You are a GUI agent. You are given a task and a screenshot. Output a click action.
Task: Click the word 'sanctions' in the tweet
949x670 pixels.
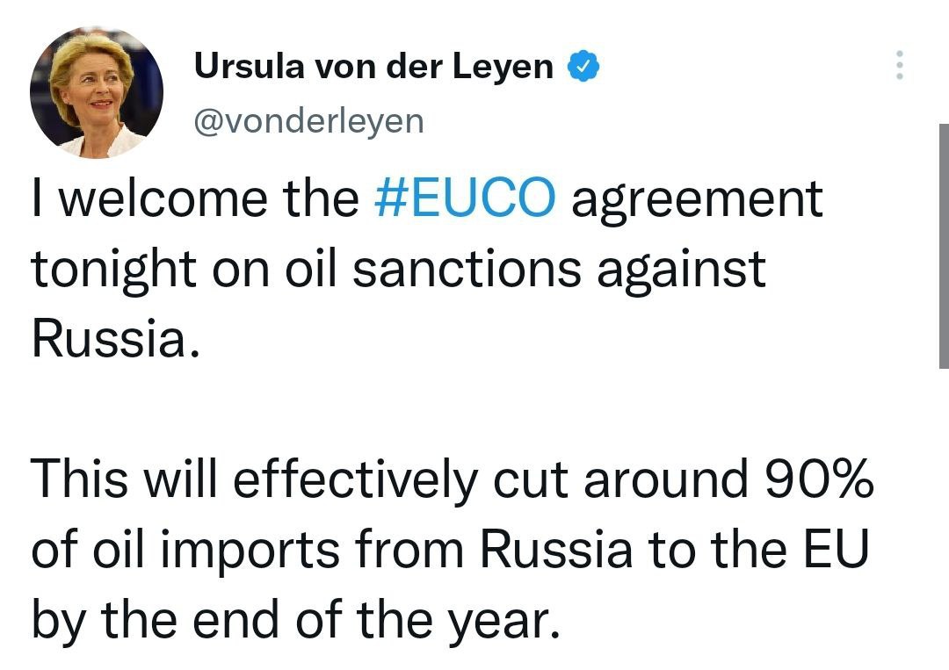[467, 269]
